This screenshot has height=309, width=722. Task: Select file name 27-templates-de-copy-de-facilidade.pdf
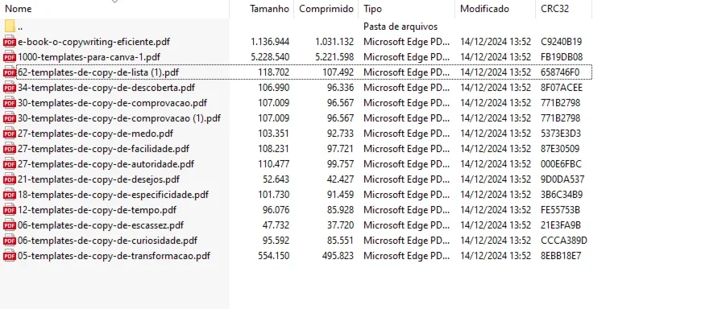tap(104, 149)
